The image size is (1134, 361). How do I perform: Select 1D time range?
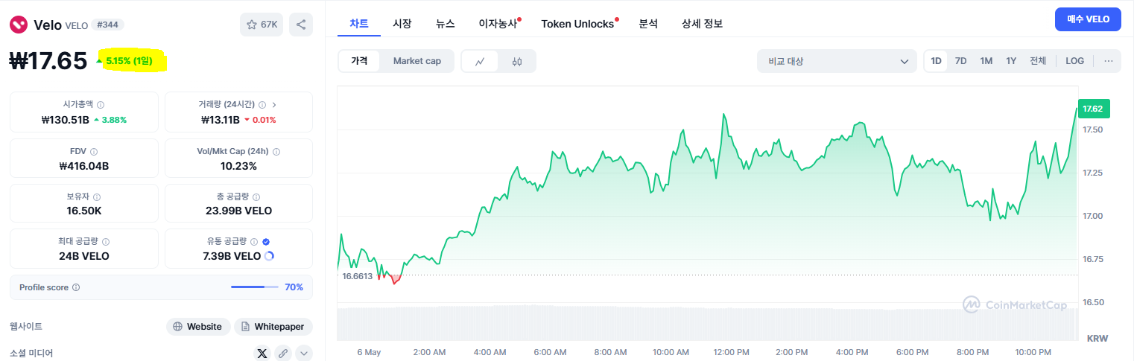click(x=936, y=61)
